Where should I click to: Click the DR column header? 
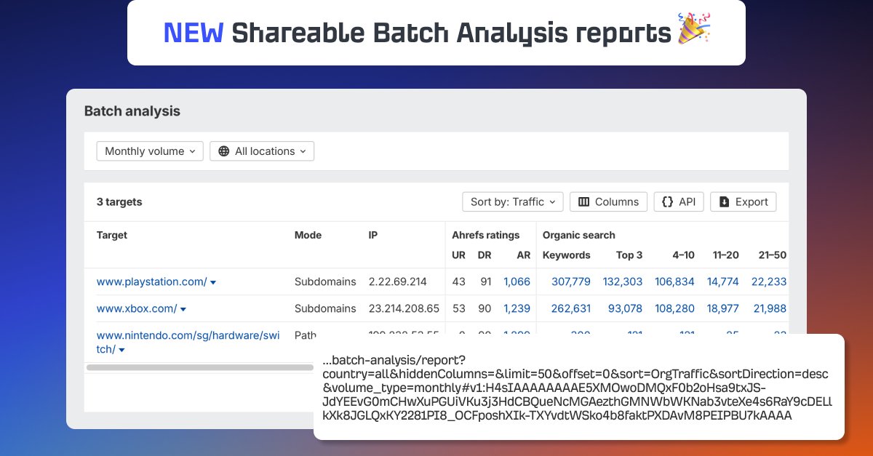click(485, 255)
